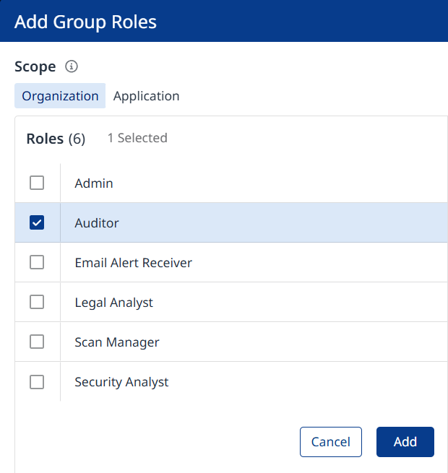Click the Security Analyst role label
Screen dimensions: 448x473
pos(121,382)
